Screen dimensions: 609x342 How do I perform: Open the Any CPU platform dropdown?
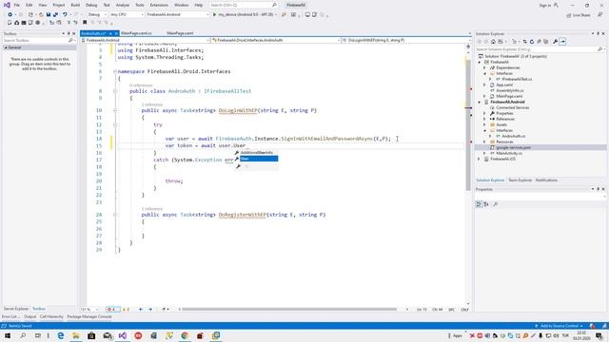127,14
